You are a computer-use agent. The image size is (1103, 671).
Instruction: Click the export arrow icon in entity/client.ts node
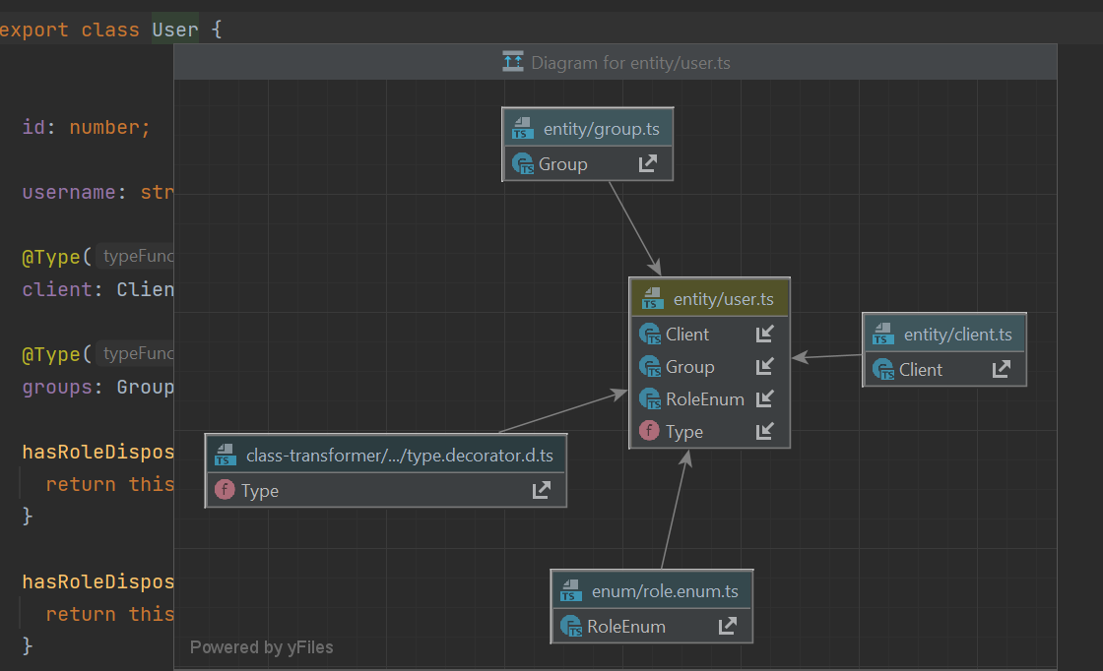pos(1001,370)
